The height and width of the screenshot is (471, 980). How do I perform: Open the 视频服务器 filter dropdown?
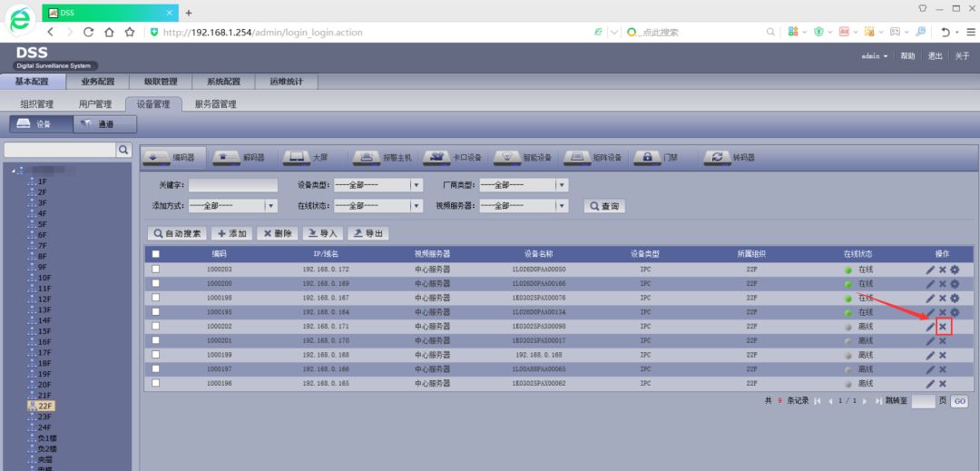pyautogui.click(x=524, y=205)
